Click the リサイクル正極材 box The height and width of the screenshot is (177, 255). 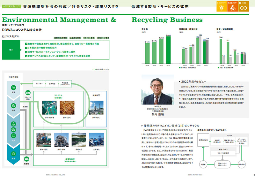pos(223,153)
